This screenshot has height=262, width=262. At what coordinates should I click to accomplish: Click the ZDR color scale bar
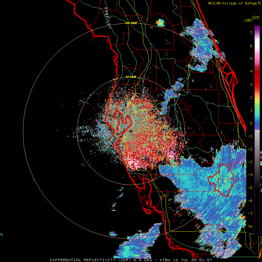[x=257, y=129]
